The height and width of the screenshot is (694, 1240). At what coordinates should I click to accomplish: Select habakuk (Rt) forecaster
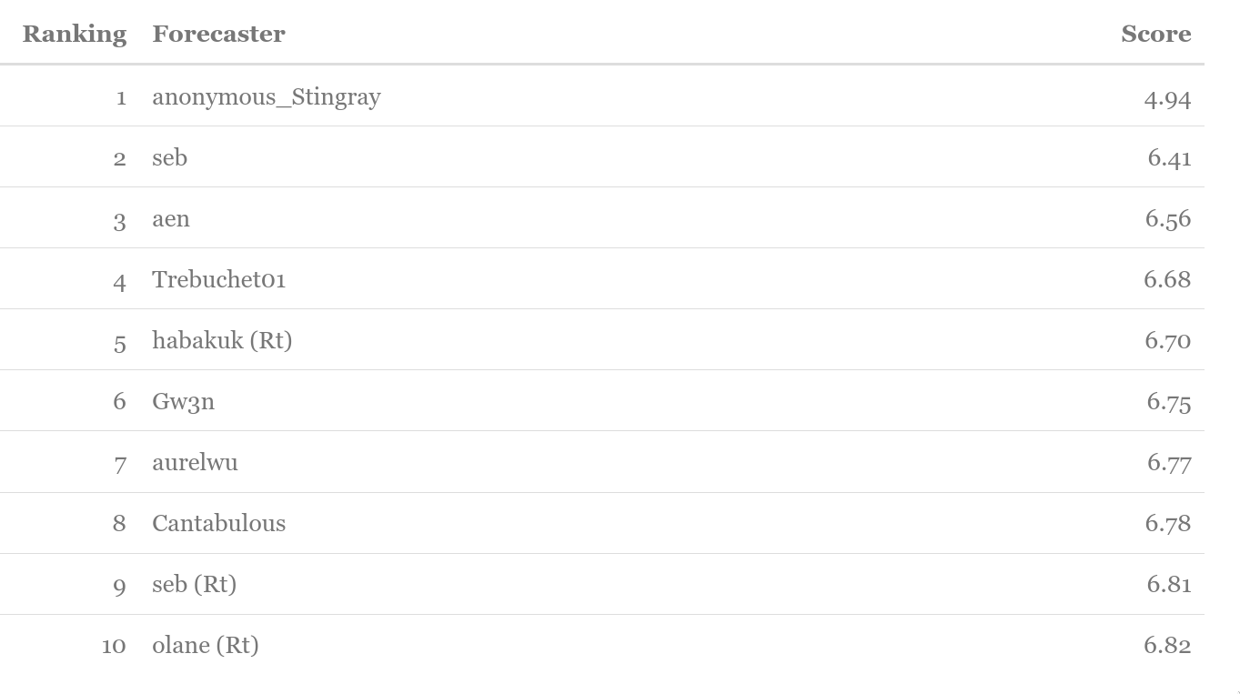[222, 340]
